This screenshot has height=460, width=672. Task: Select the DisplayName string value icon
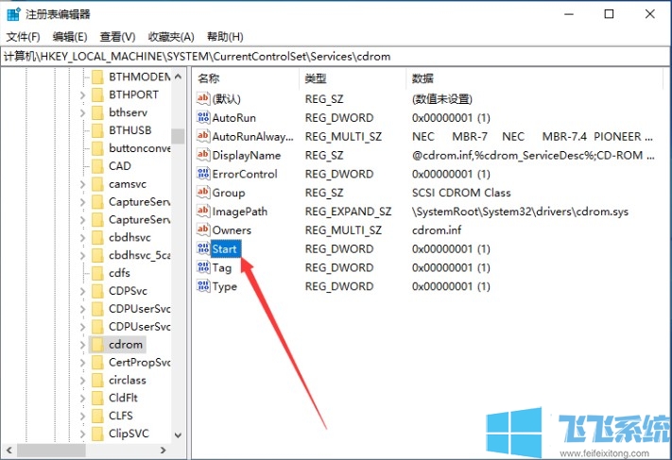(202, 155)
